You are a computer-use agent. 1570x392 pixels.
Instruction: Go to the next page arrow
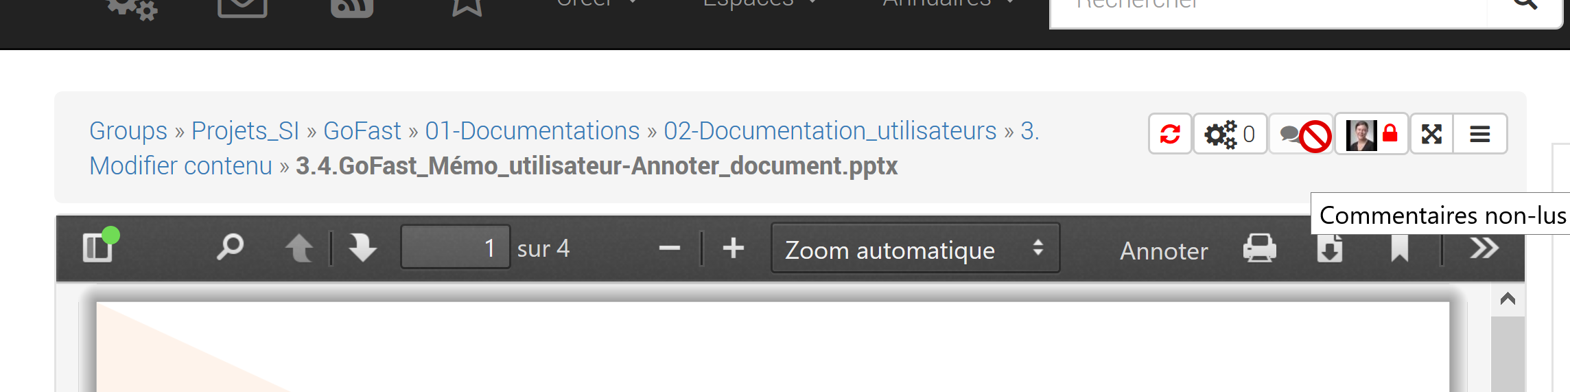pyautogui.click(x=362, y=248)
